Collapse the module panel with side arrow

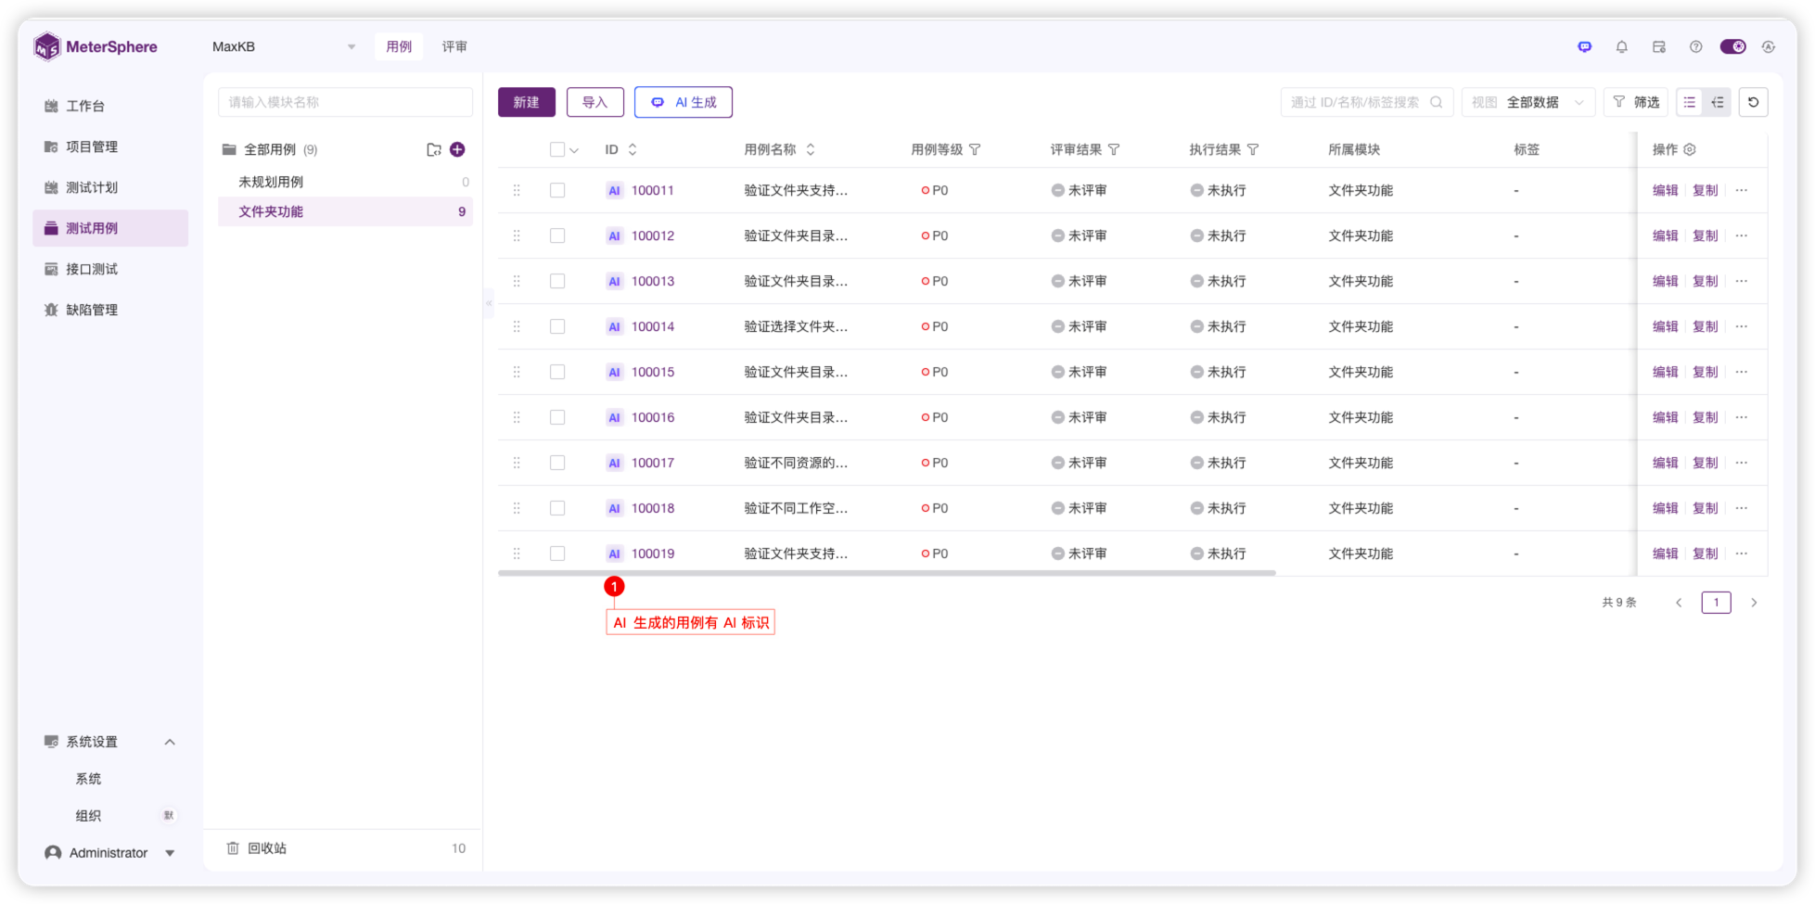click(489, 303)
